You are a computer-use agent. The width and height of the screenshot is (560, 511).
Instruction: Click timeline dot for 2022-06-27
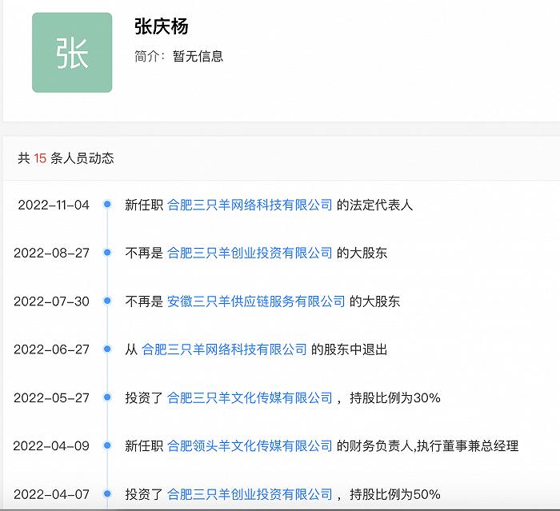107,349
